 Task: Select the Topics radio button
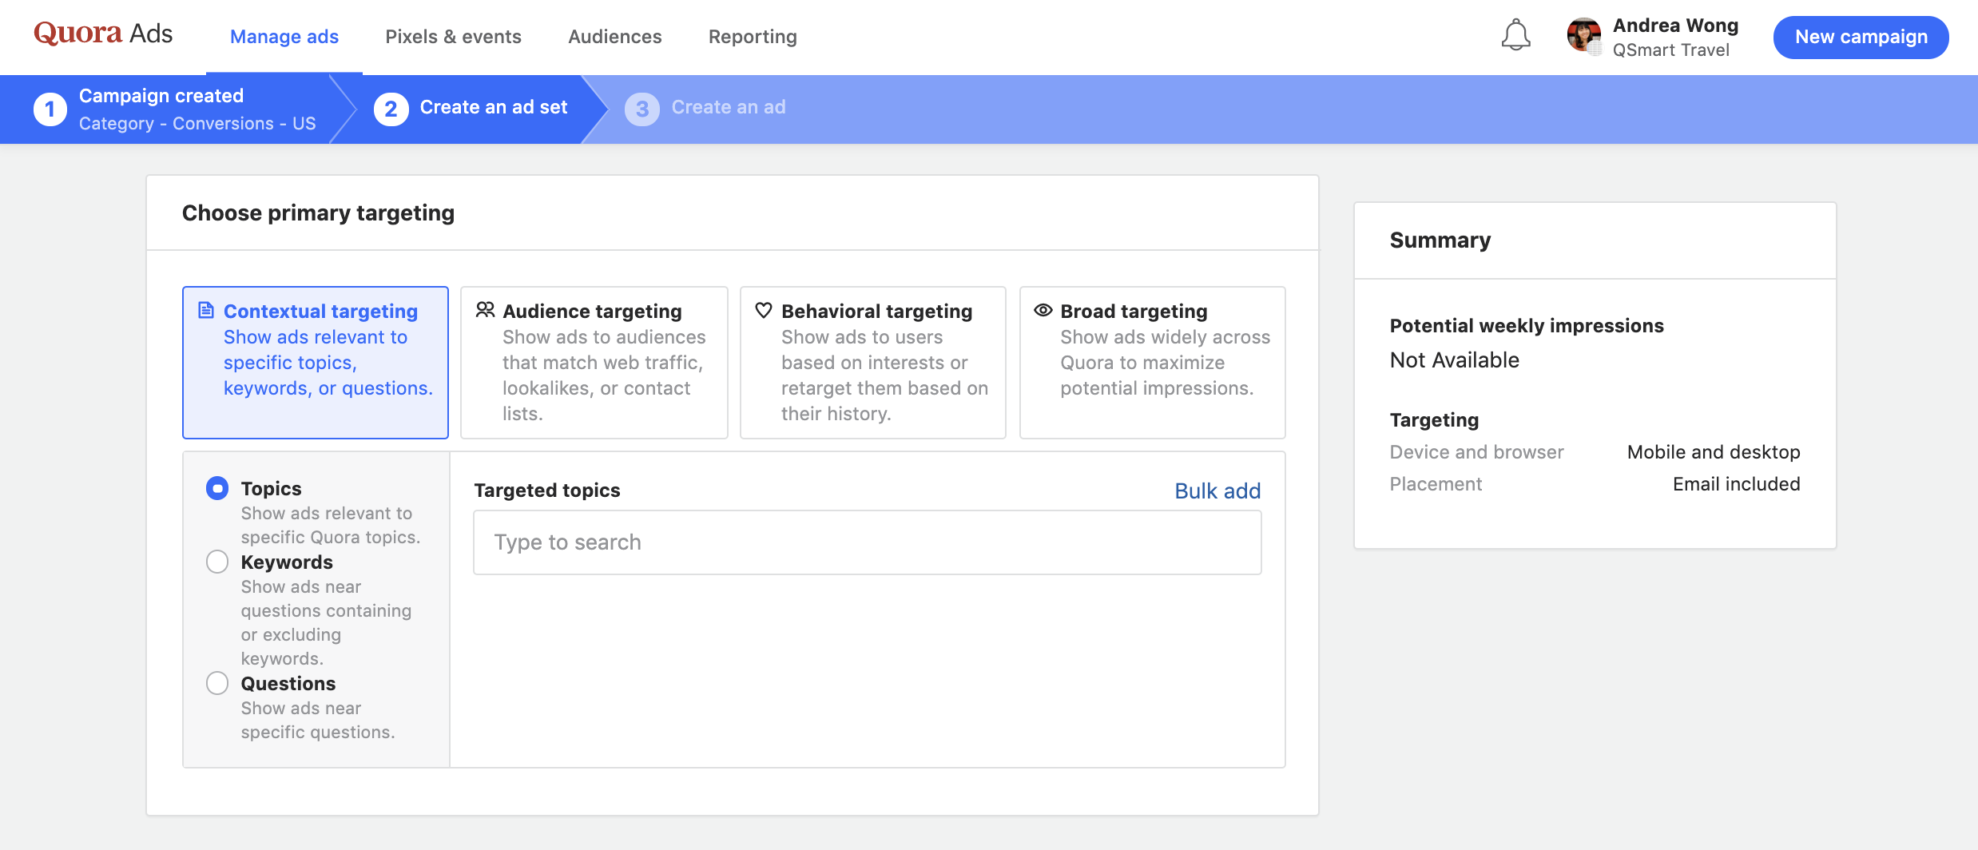point(217,488)
